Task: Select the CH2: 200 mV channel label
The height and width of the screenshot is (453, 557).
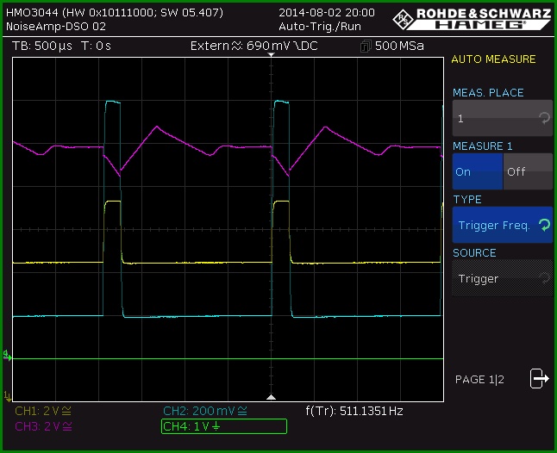Action: point(205,411)
